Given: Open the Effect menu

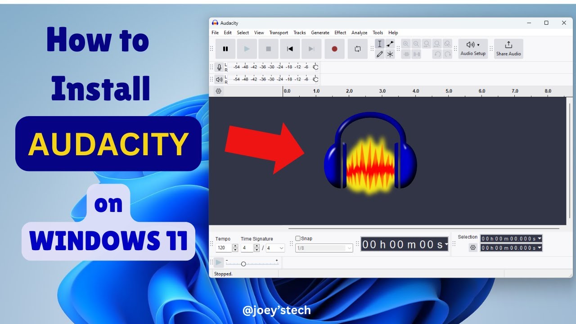Looking at the screenshot, I should [x=340, y=32].
